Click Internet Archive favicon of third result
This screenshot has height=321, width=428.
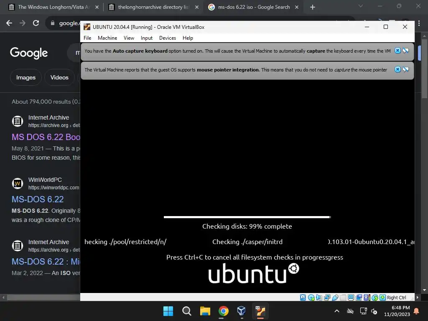point(18,245)
